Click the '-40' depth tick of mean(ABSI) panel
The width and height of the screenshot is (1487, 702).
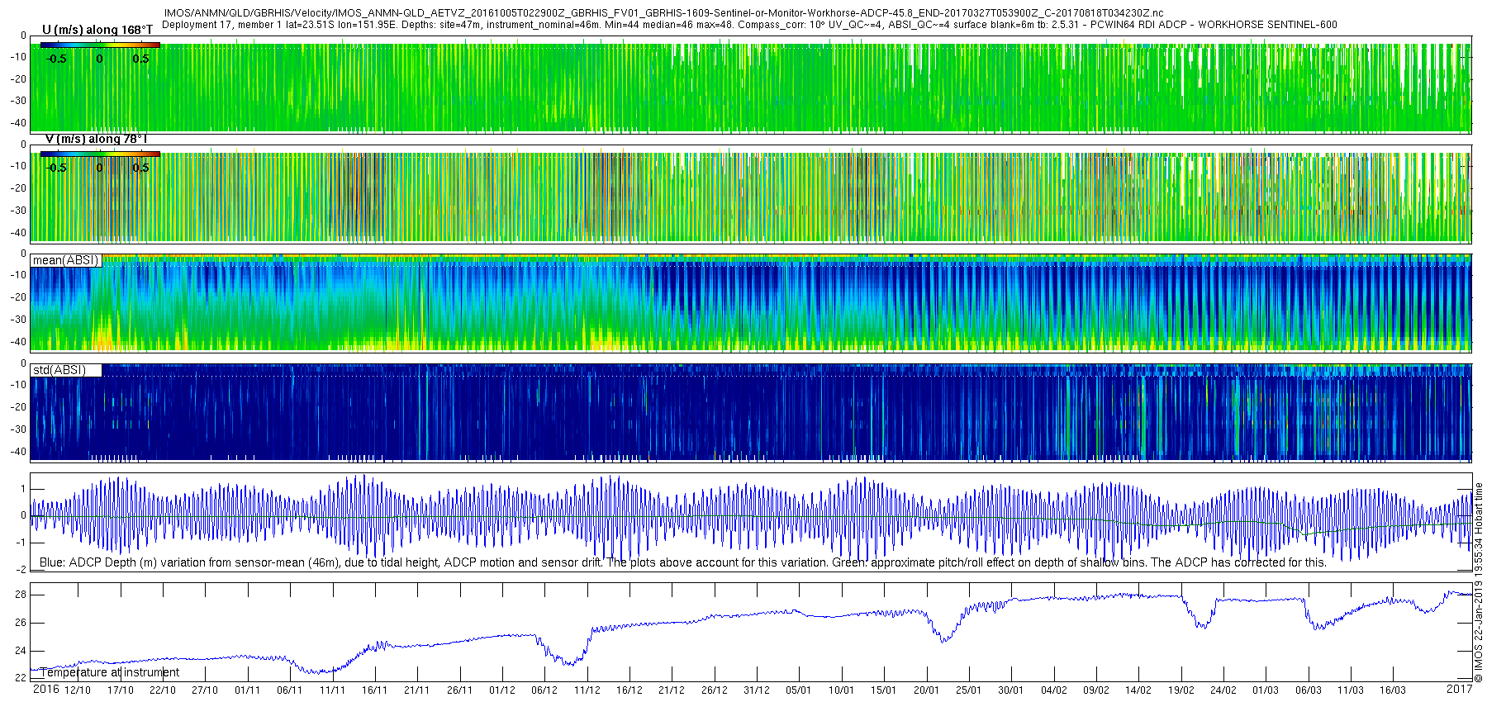(x=19, y=342)
